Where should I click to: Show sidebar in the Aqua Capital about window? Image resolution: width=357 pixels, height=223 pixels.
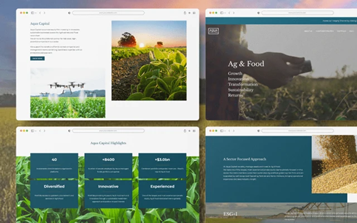pos(32,13)
